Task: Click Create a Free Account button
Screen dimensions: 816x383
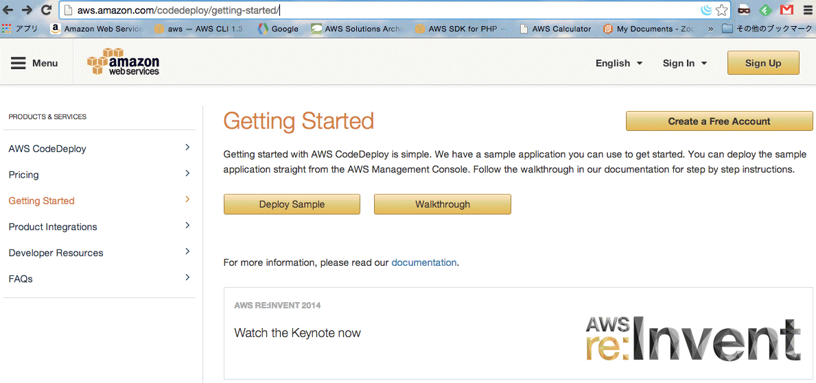Action: [x=719, y=121]
